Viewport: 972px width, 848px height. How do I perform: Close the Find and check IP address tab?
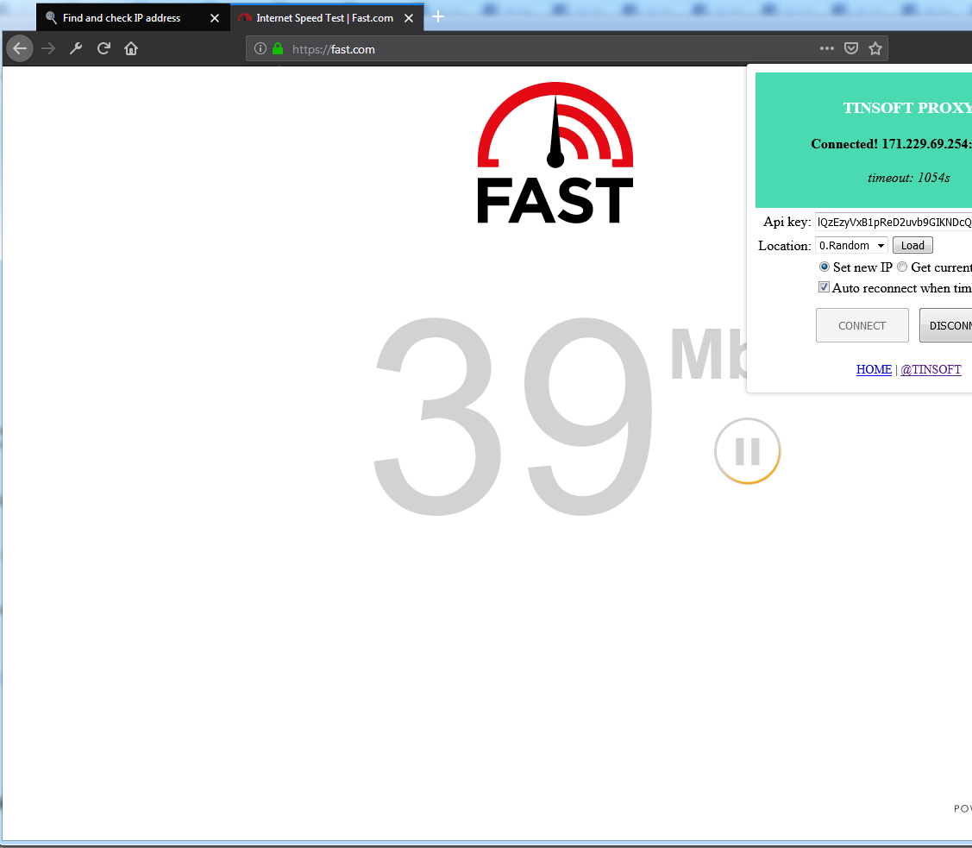(x=215, y=18)
